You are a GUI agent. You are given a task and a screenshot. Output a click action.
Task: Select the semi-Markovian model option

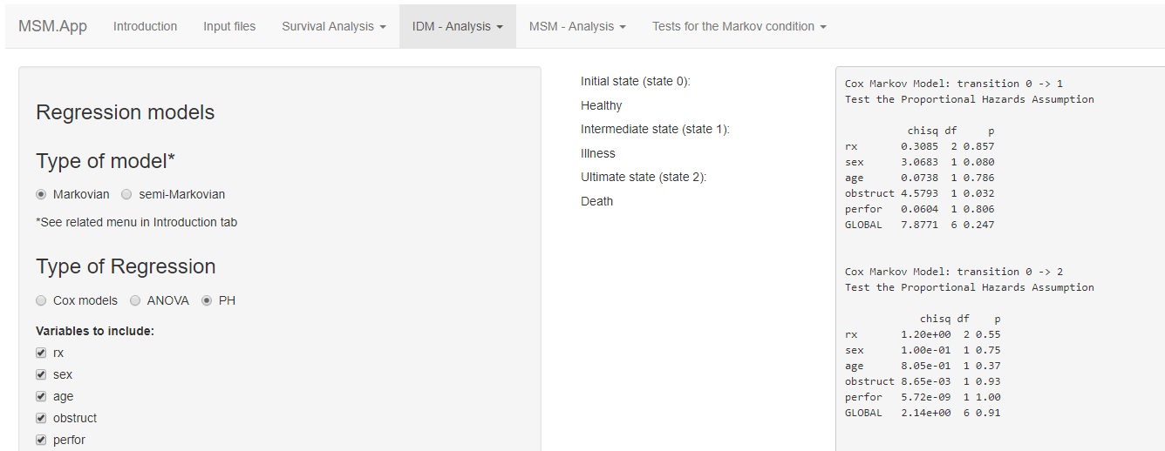126,194
